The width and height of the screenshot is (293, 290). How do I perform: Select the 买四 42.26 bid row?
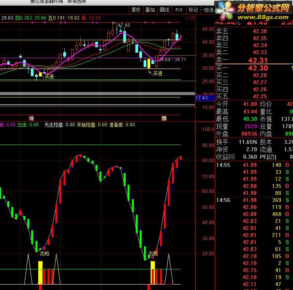tap(254, 89)
